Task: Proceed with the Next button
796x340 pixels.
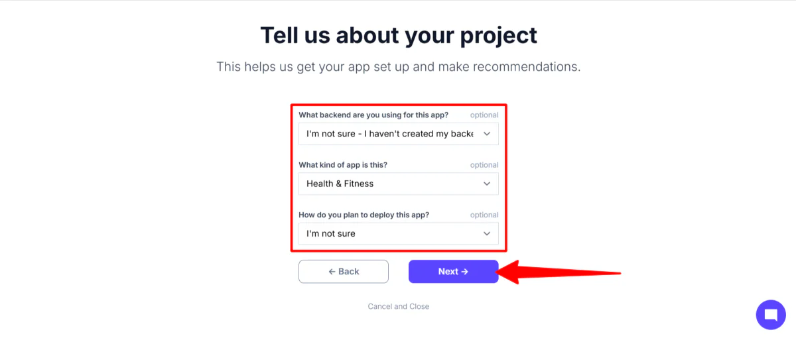Action: coord(453,272)
